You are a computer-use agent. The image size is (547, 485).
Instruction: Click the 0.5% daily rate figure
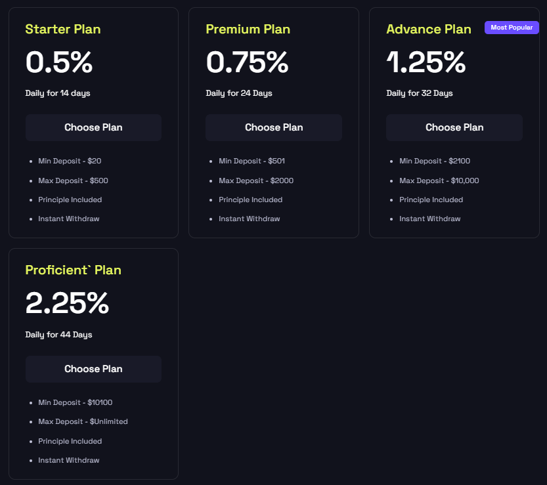(59, 62)
